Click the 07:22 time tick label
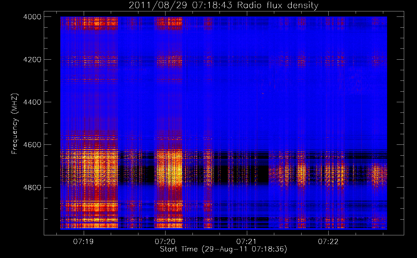The image size is (417, 258). coord(328,241)
